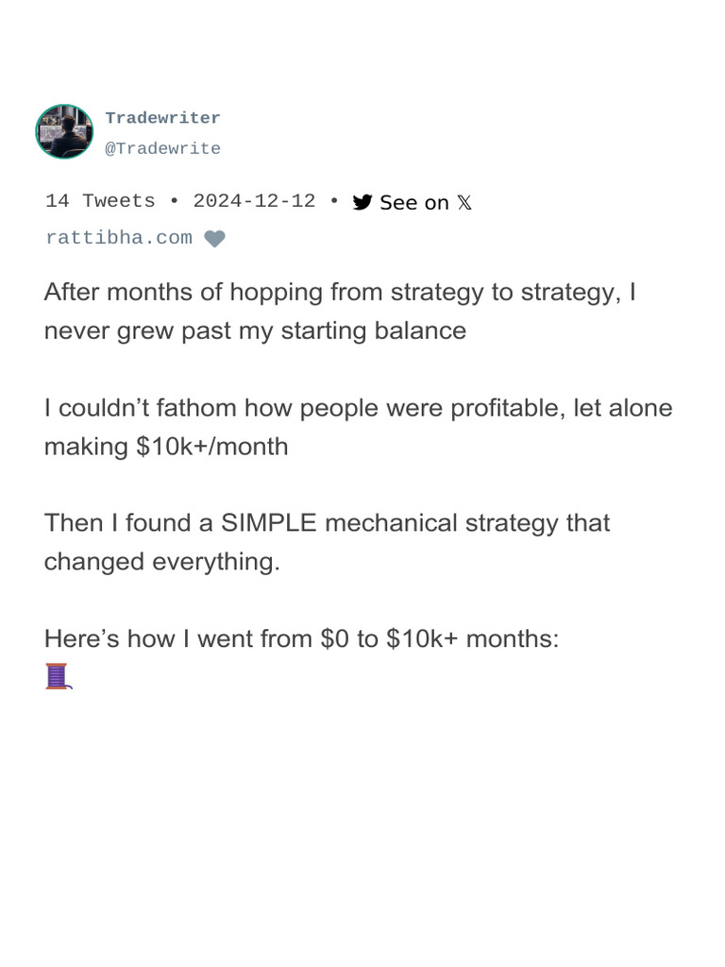Screen dimensions: 725x967
Task: Click the 2024-12-12 date
Action: click(x=254, y=201)
